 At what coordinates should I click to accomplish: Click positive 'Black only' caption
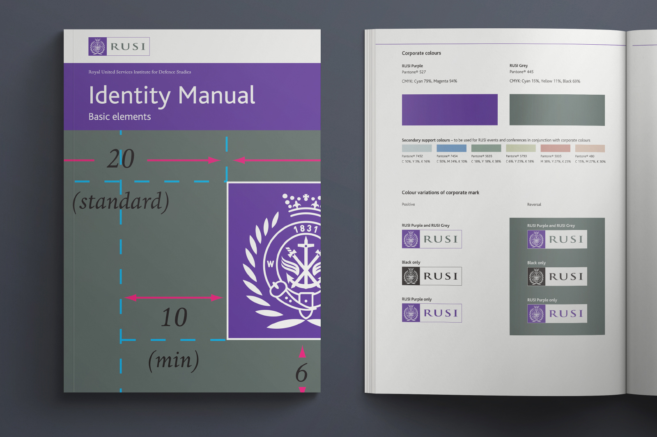pos(411,262)
